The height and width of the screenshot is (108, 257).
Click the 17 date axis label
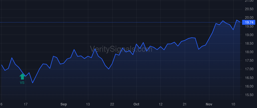pos(26,104)
